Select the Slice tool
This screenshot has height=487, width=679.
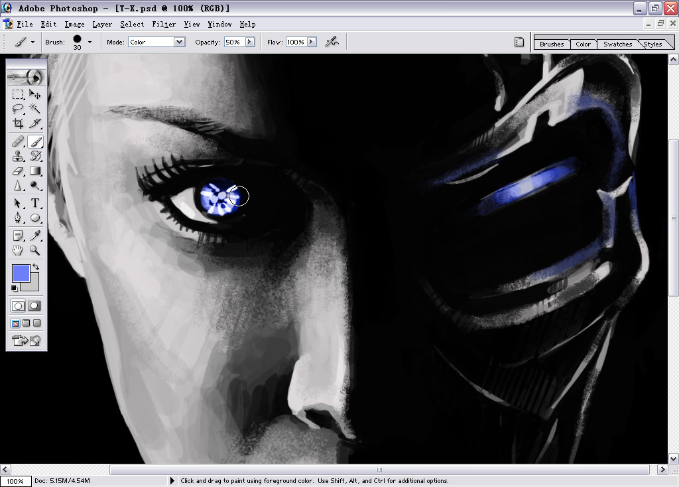pos(35,123)
